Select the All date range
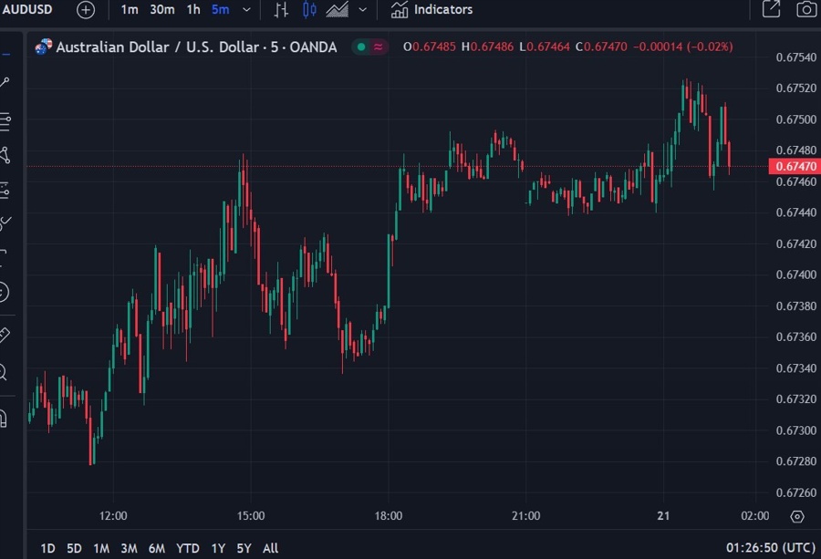 (x=270, y=548)
